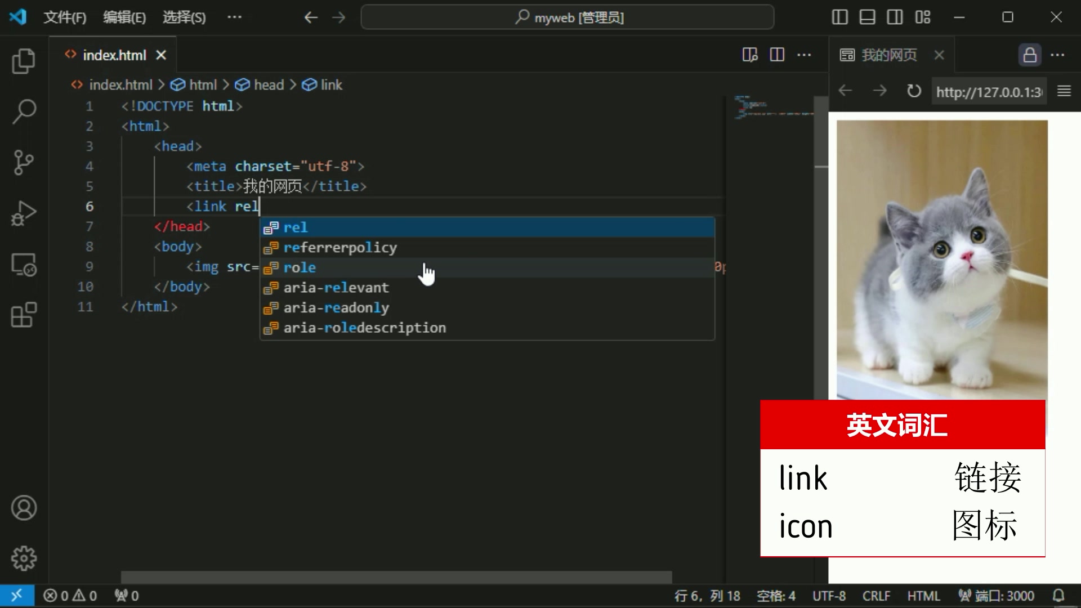1081x608 pixels.
Task: Toggle the bottom panel layout
Action: pos(867,17)
